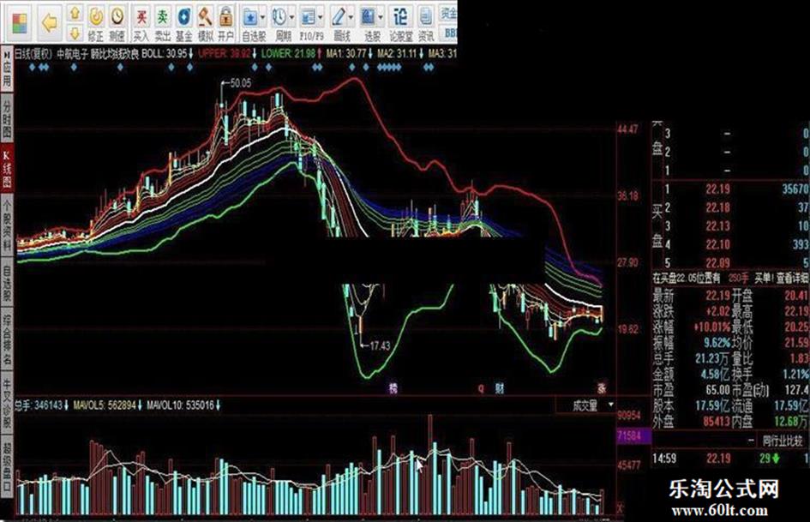Open the 超级盘口 sidebar tab

[x=7, y=466]
